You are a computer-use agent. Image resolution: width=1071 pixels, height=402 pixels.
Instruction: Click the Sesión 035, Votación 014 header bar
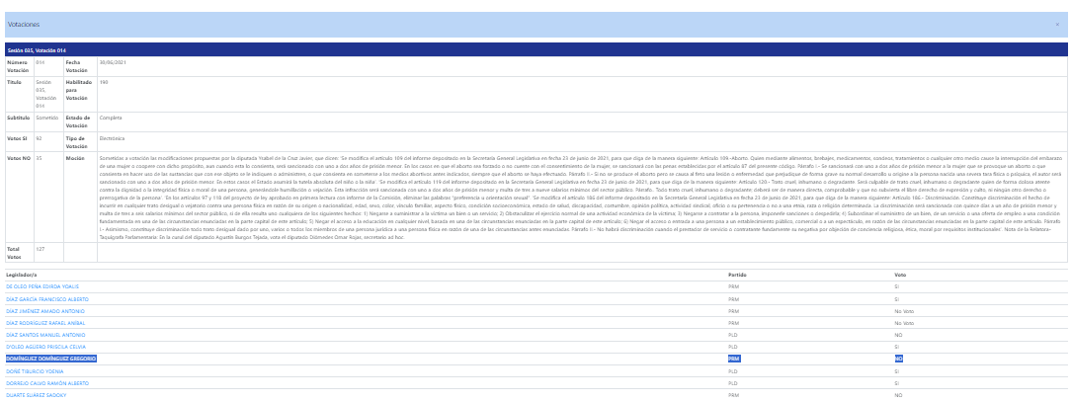click(x=535, y=49)
